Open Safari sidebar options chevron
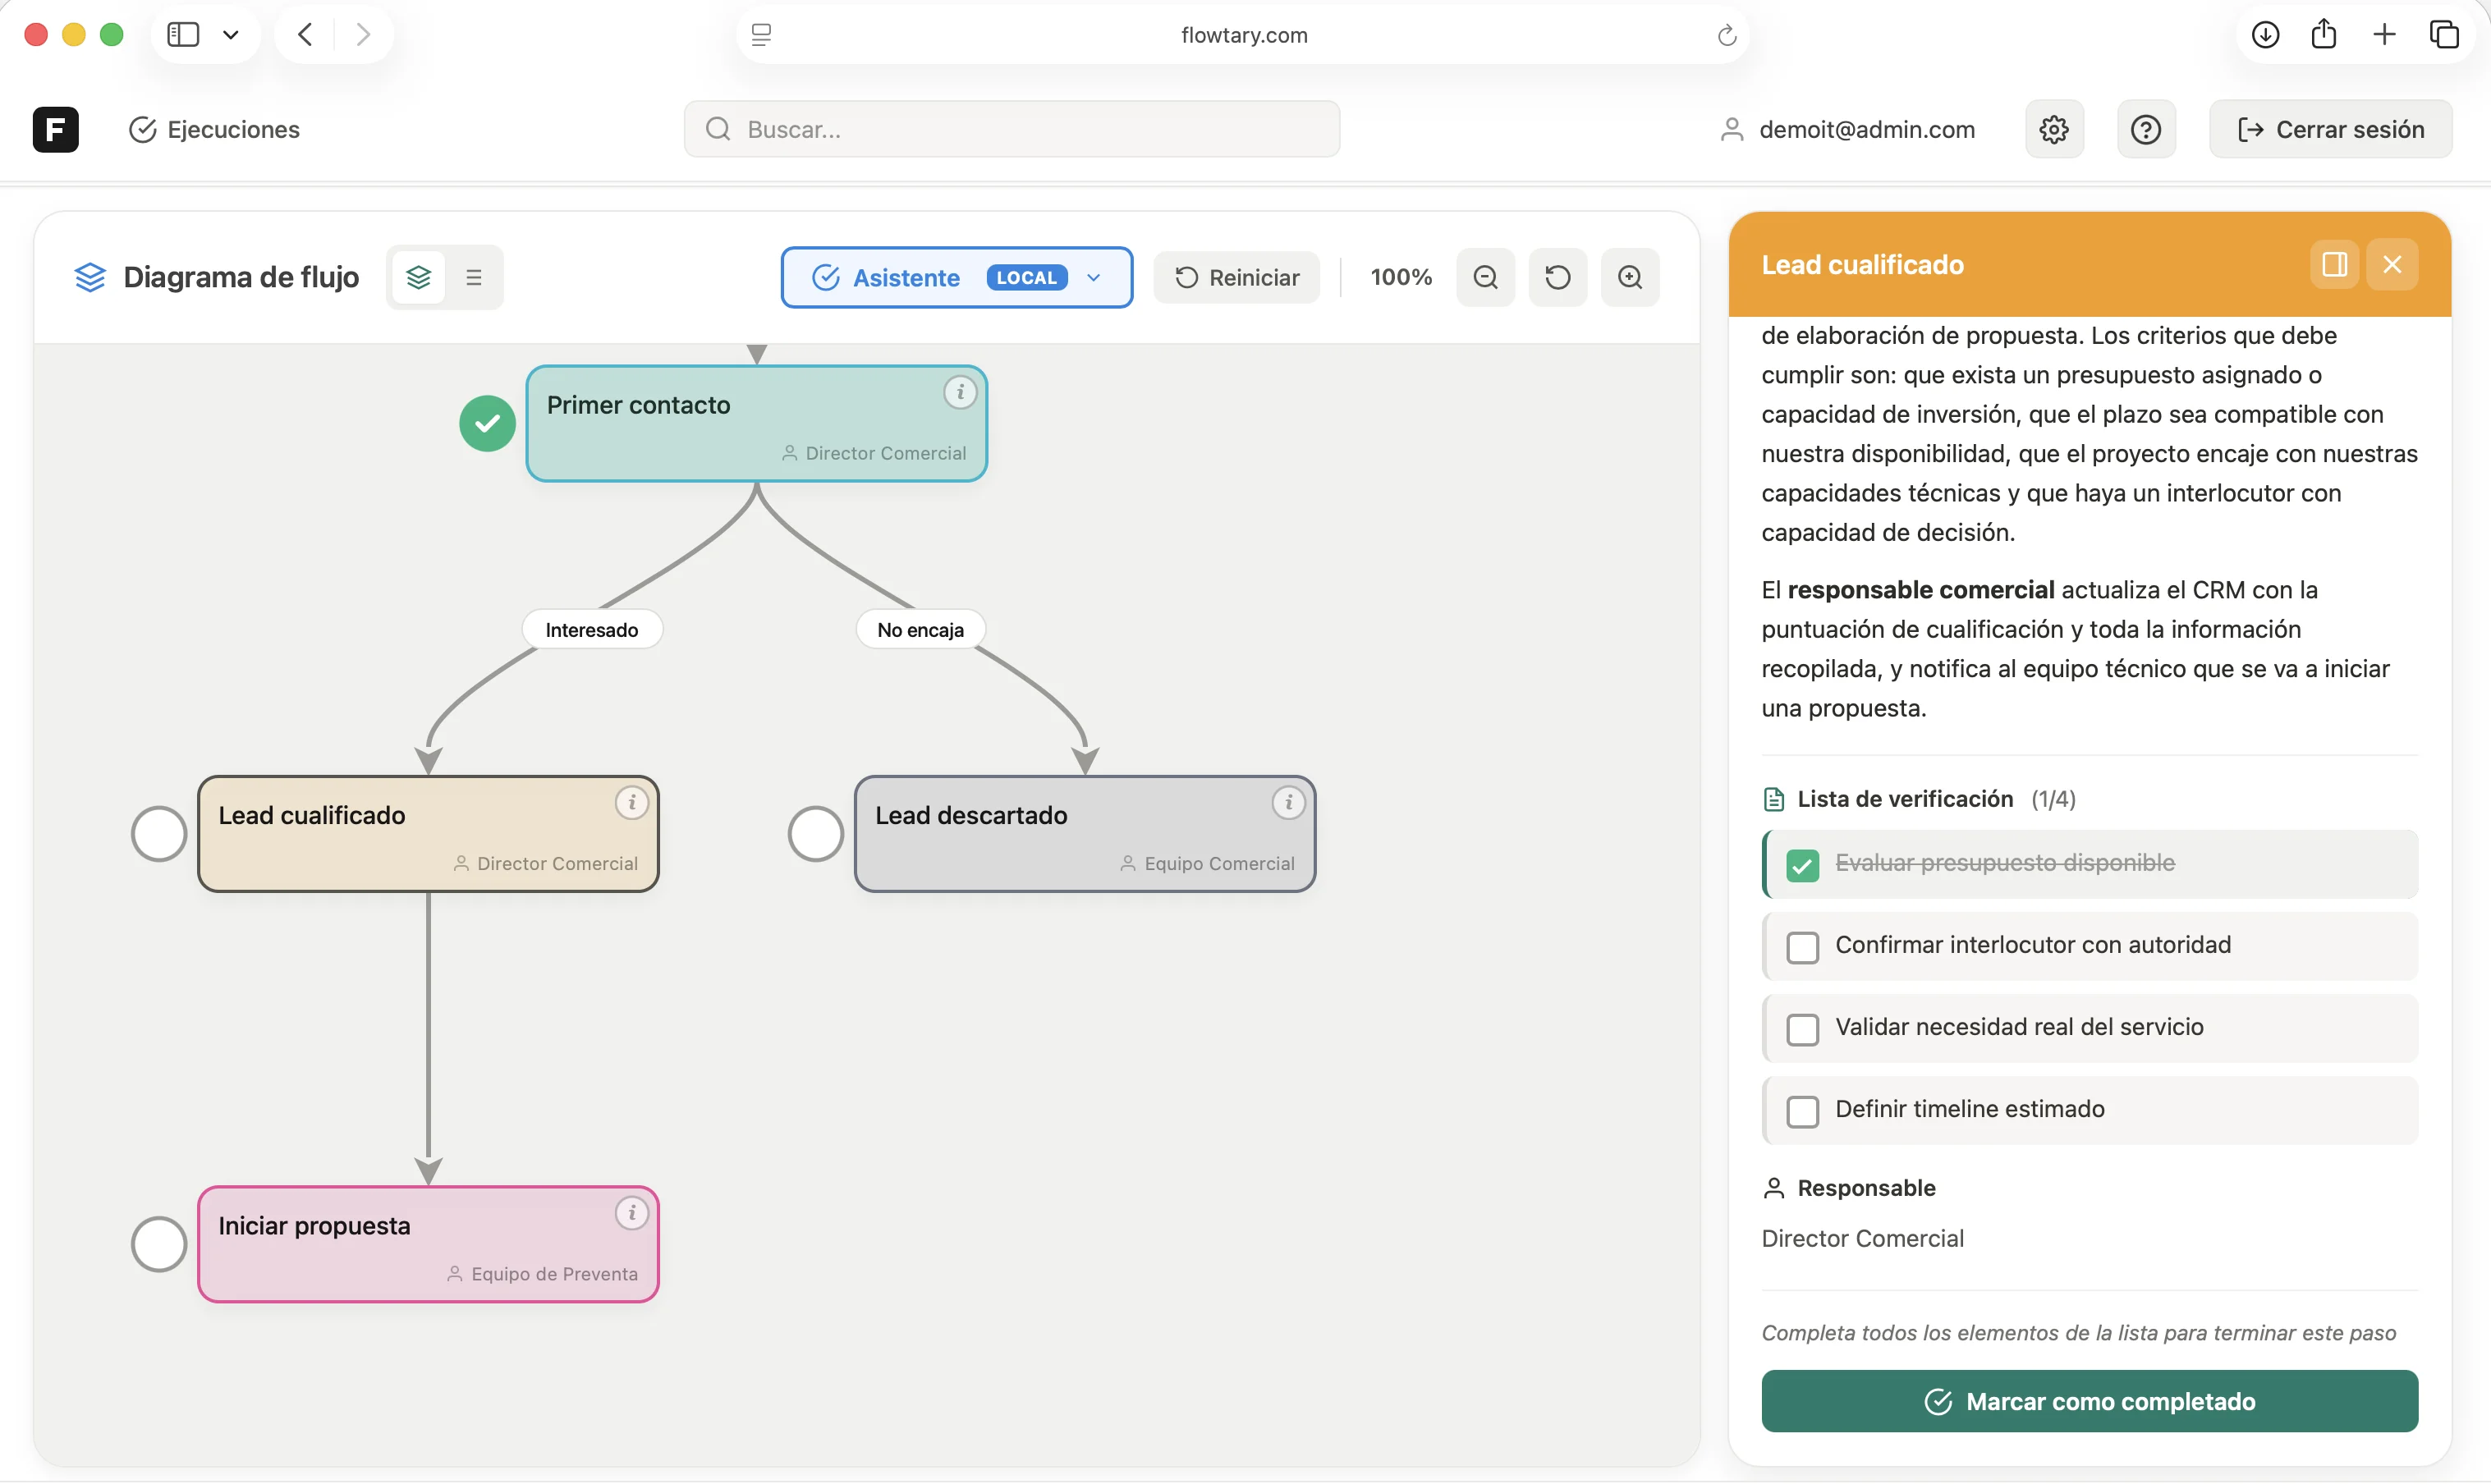Viewport: 2491px width, 1484px height. (230, 35)
